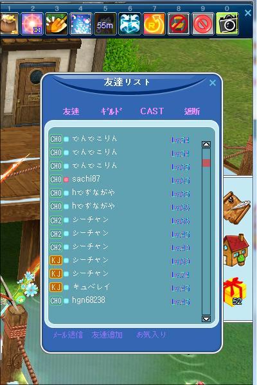Open the 遮断 block list tab
This screenshot has width=257, height=385.
point(192,111)
